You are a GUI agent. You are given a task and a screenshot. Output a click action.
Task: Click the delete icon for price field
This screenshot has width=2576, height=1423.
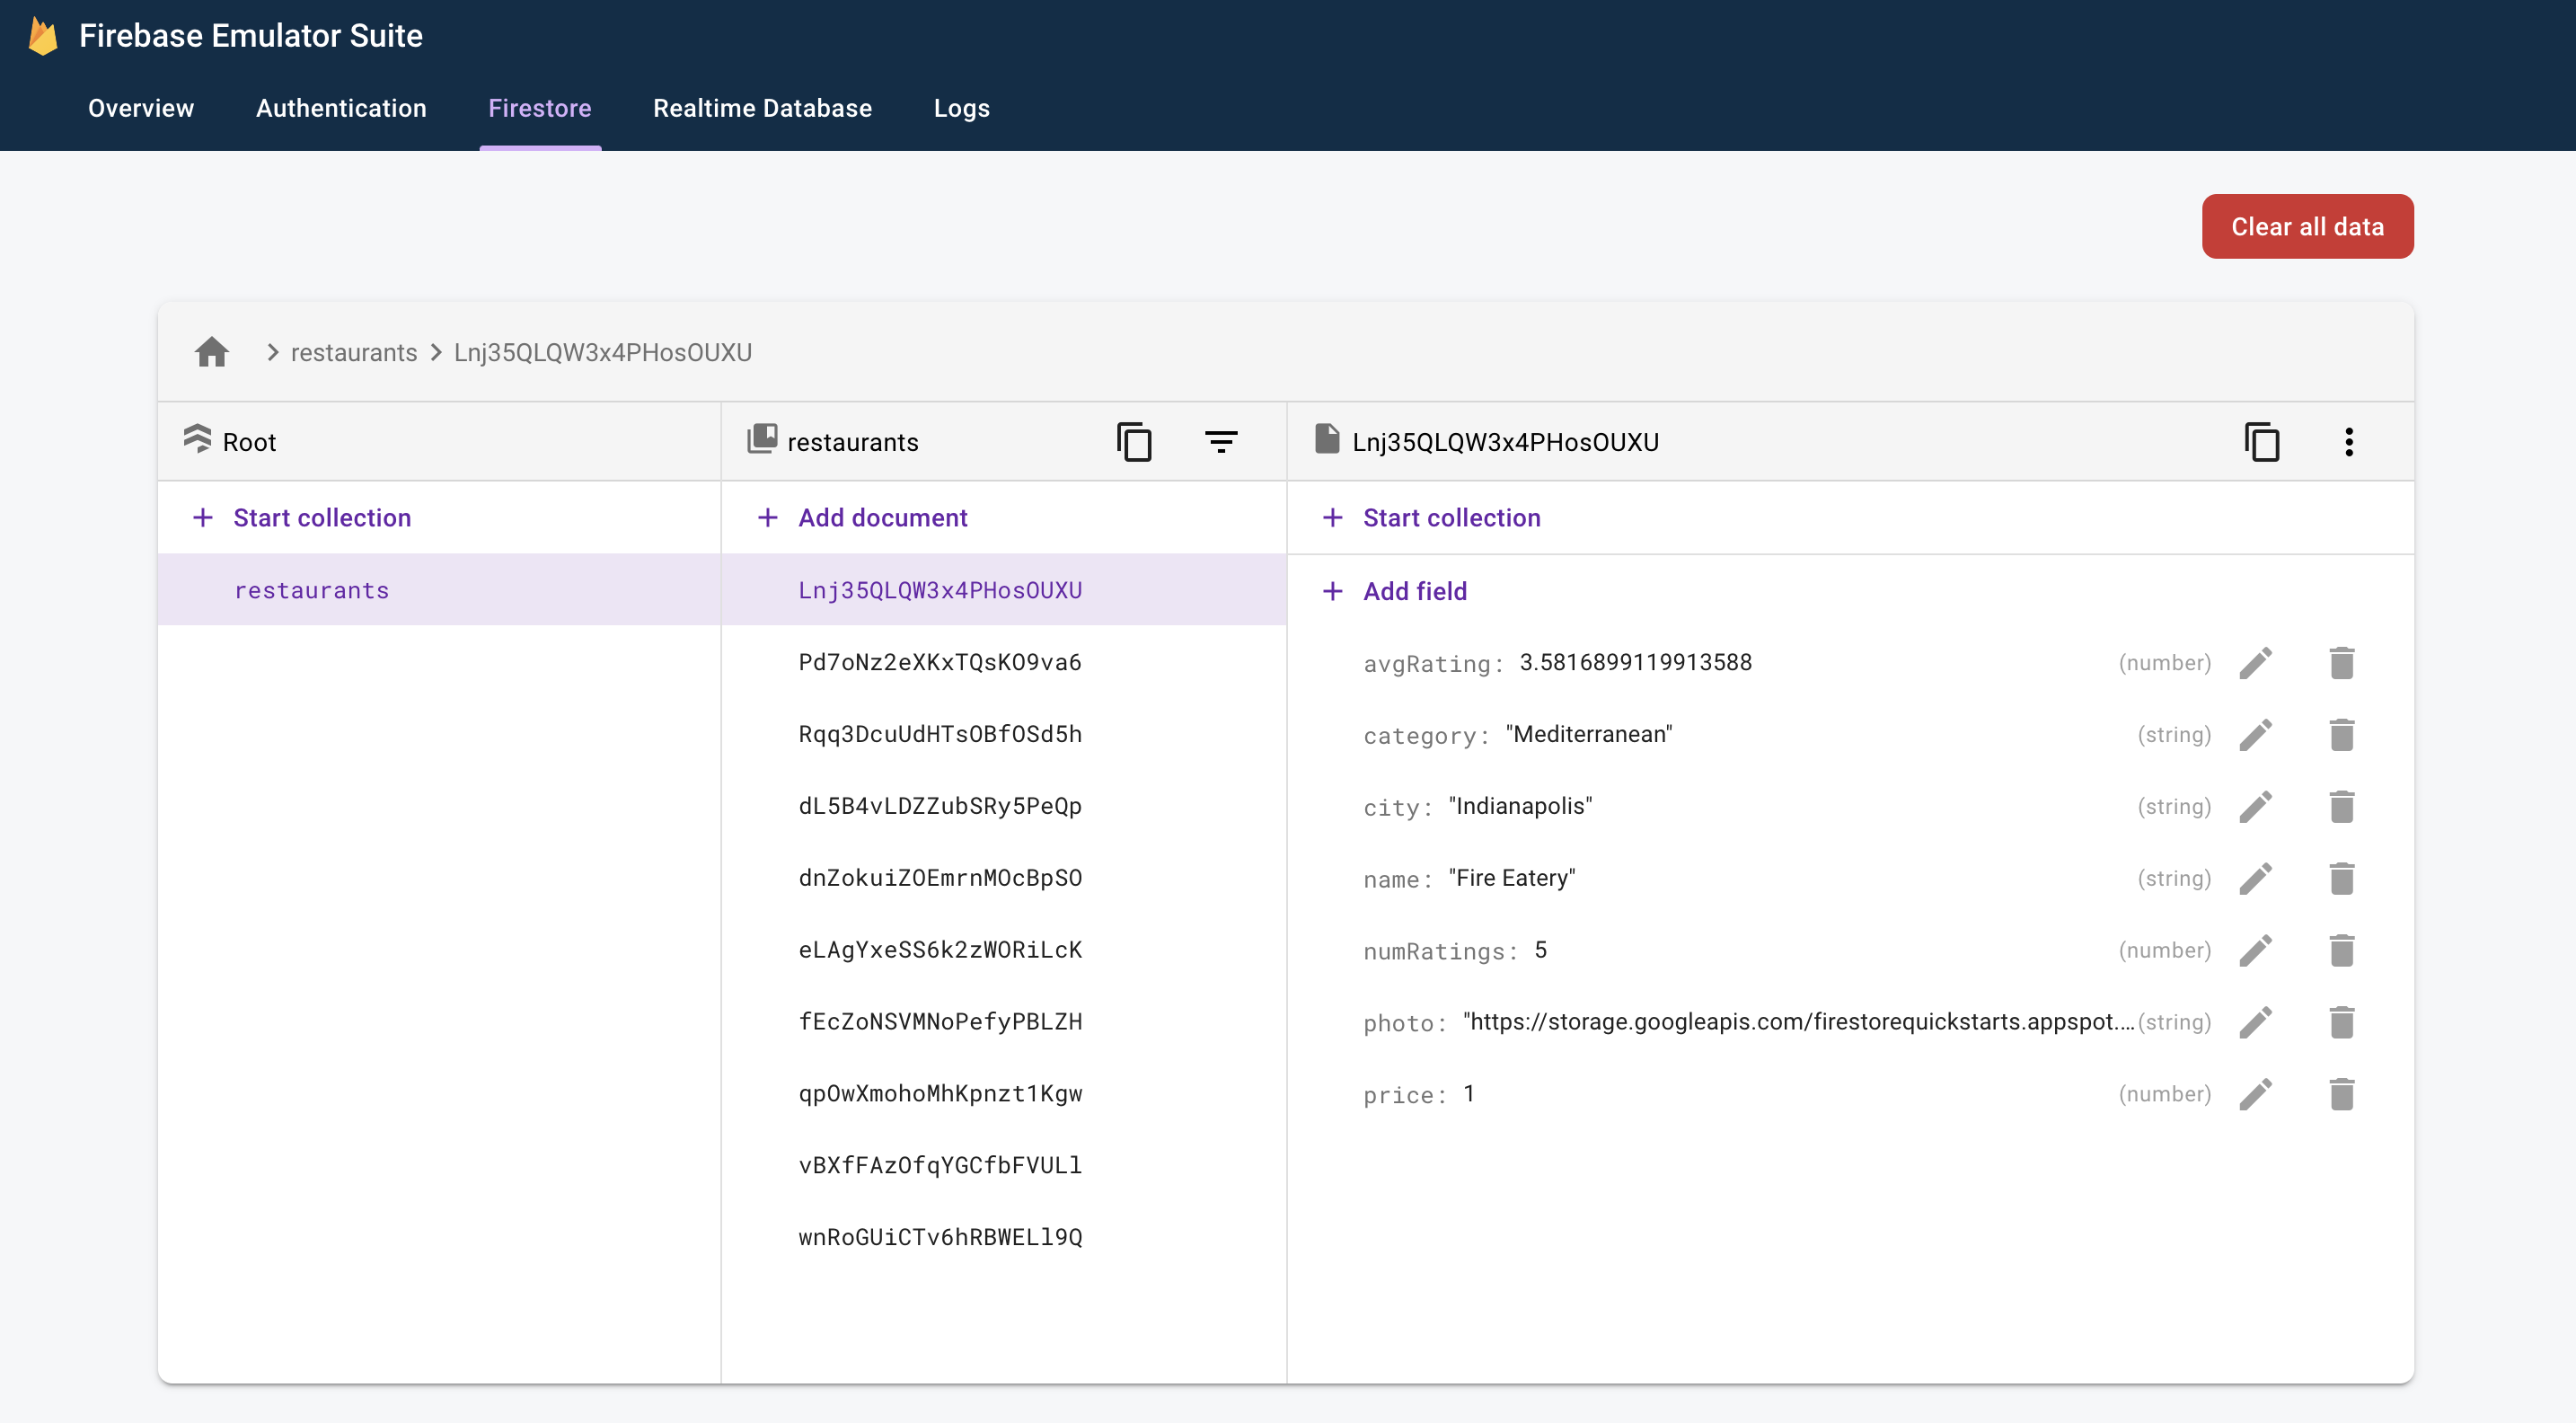coord(2342,1093)
